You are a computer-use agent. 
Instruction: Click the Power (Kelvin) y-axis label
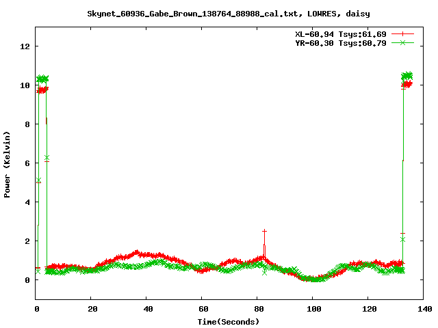(x=7, y=165)
